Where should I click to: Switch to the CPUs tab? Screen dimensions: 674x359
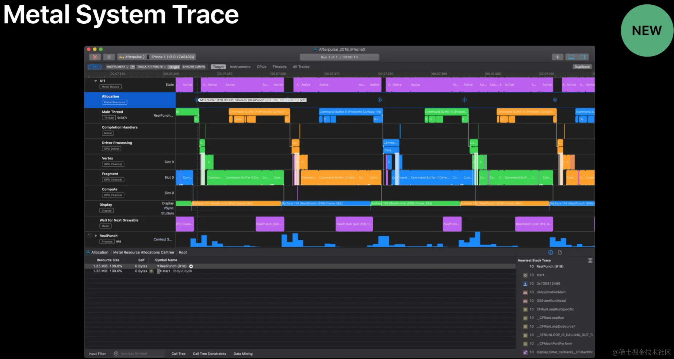click(x=261, y=67)
